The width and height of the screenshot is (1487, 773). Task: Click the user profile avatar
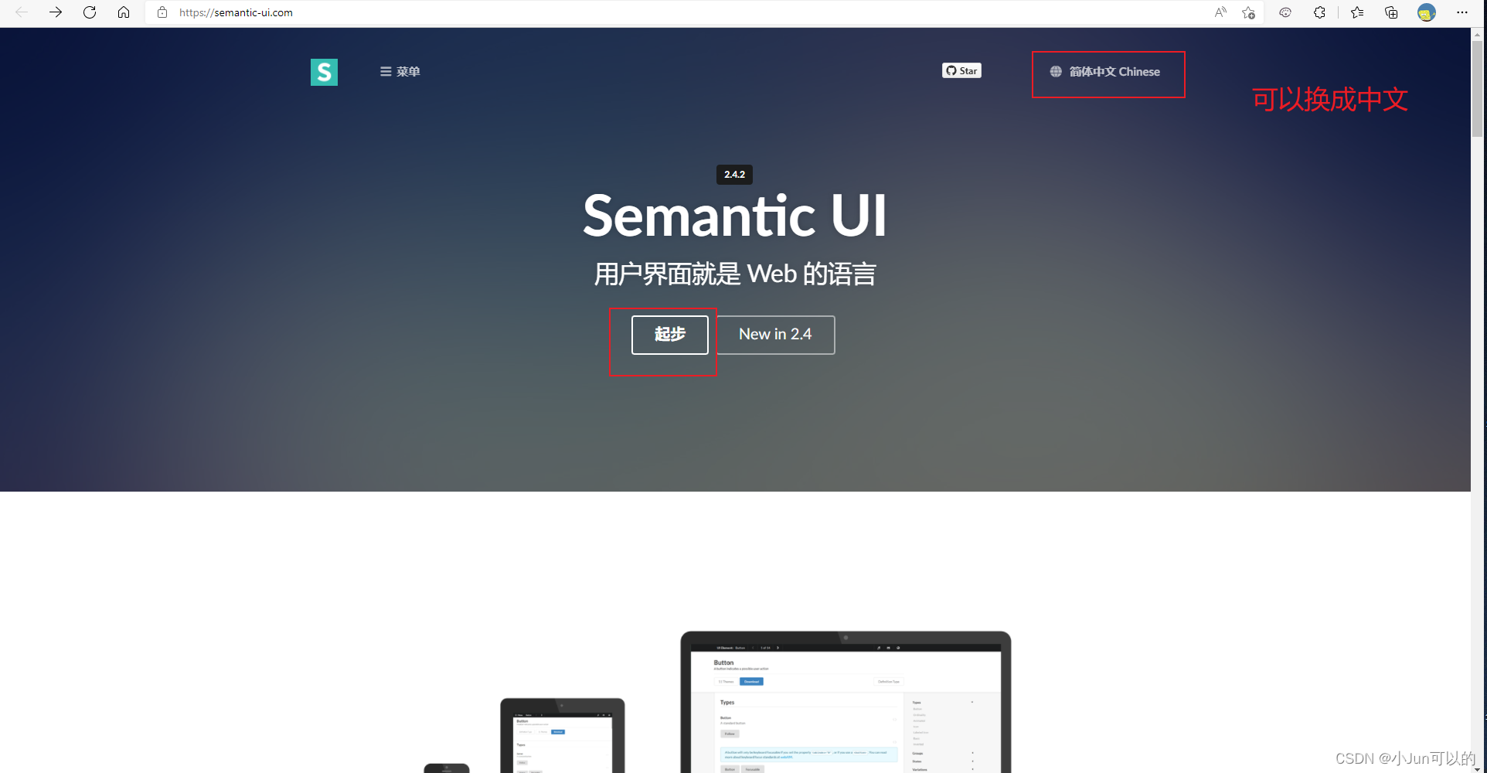point(1427,12)
